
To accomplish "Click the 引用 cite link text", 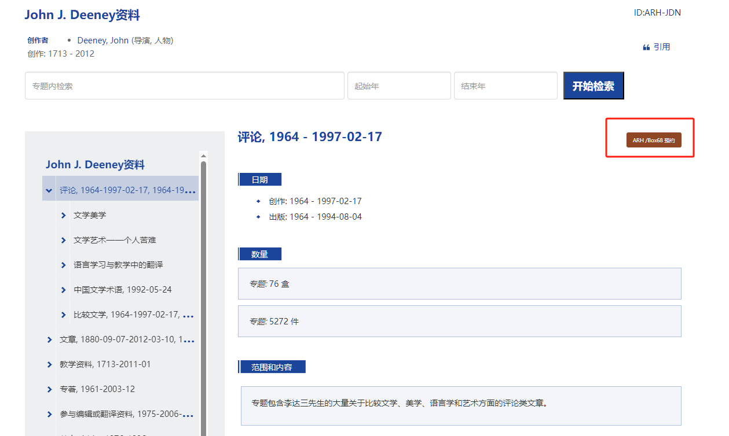I will pyautogui.click(x=662, y=47).
